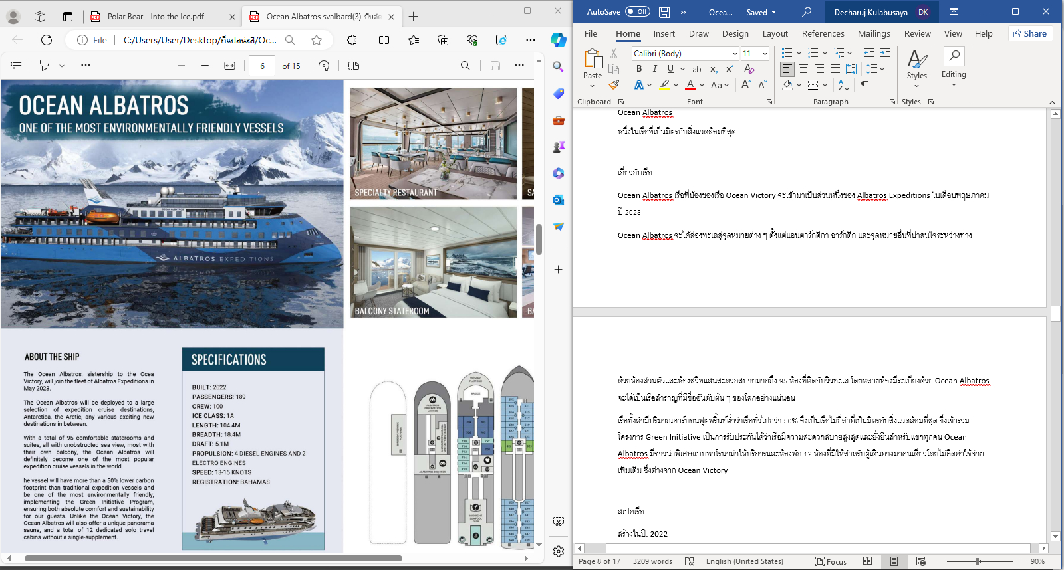Toggle Show/Hide paragraph marks

[x=864, y=85]
